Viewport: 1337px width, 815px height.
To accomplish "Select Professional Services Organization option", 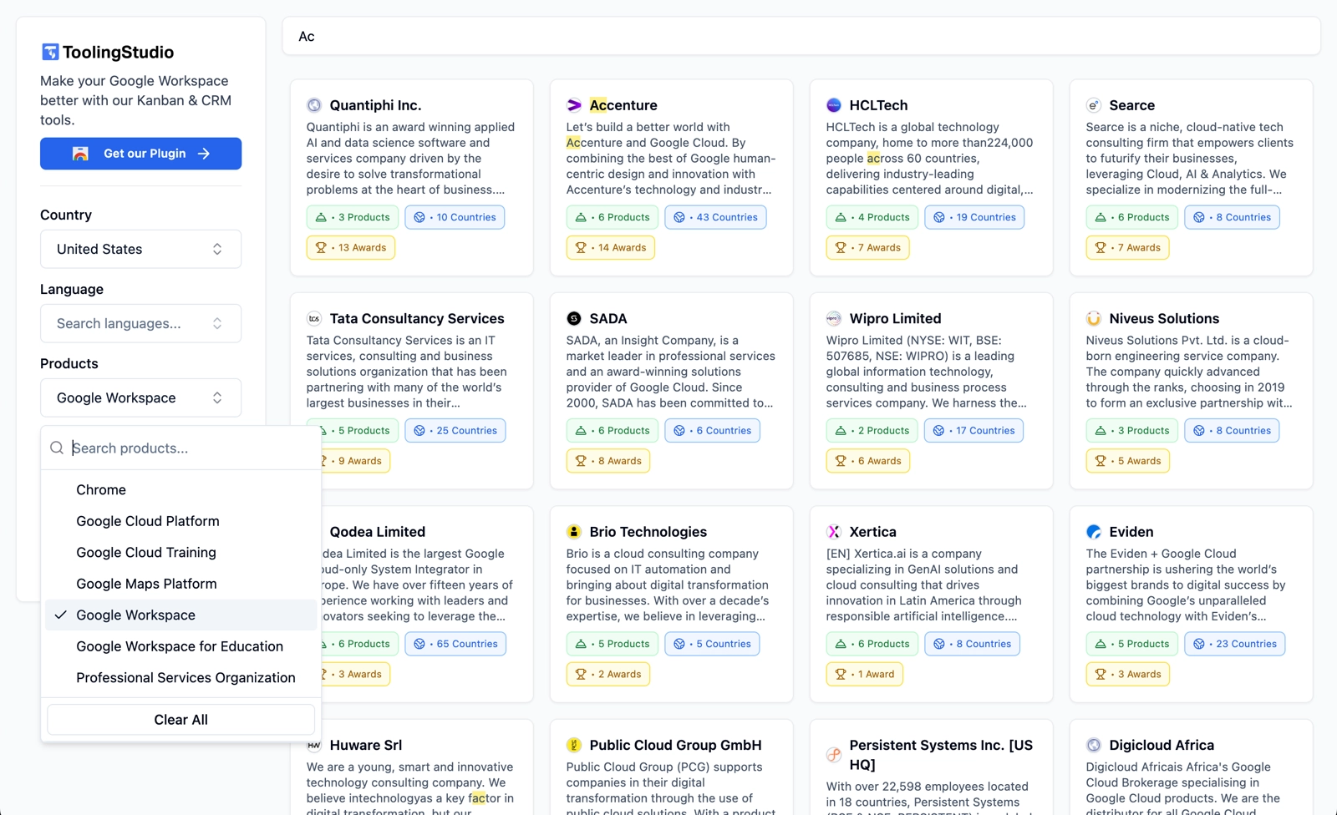I will [x=185, y=677].
